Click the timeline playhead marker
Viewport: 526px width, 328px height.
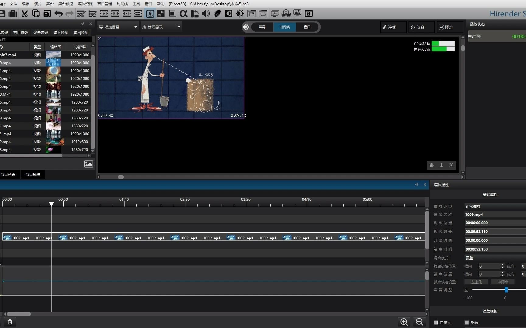51,204
